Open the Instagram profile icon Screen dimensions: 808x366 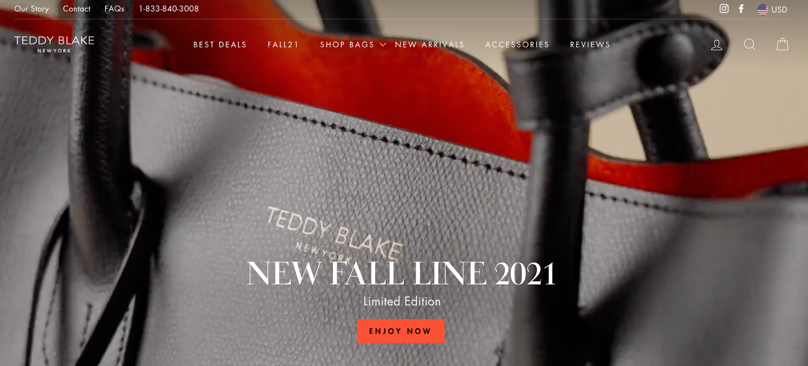(x=724, y=9)
